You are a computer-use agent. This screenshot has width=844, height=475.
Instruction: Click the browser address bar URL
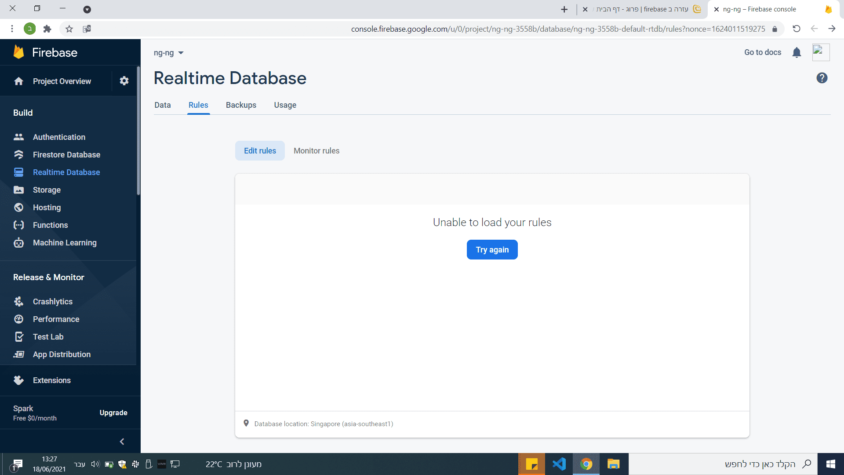click(557, 29)
